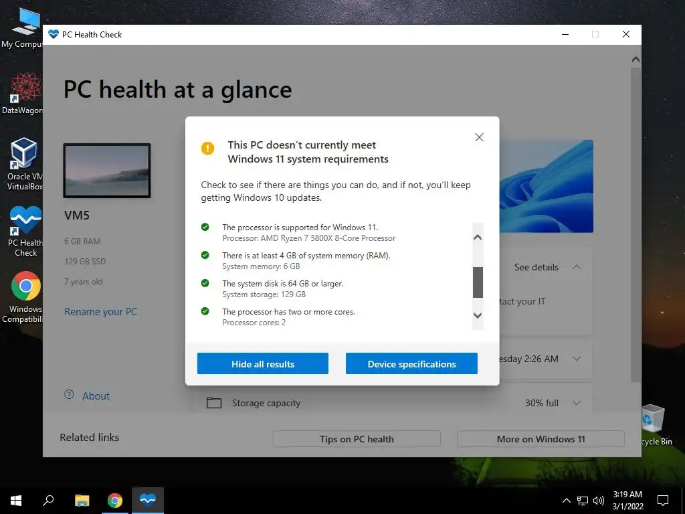Click Tips on PC health button
Viewport: 685px width, 514px height.
357,439
